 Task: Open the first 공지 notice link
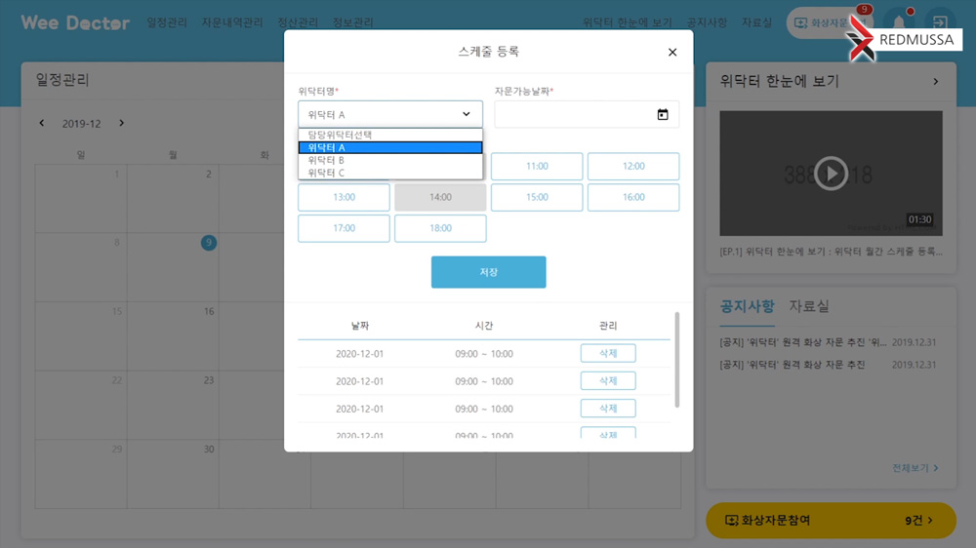pyautogui.click(x=803, y=342)
